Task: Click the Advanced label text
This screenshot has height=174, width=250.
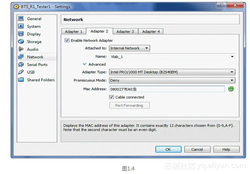Action: pos(97,65)
